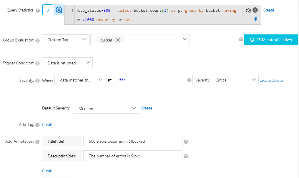Click help icon beside Trigger Condition label
Viewport: 299px width, 178px height.
coord(38,64)
